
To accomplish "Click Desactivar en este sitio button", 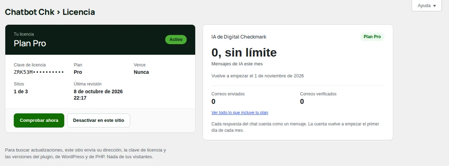I will coord(98,120).
